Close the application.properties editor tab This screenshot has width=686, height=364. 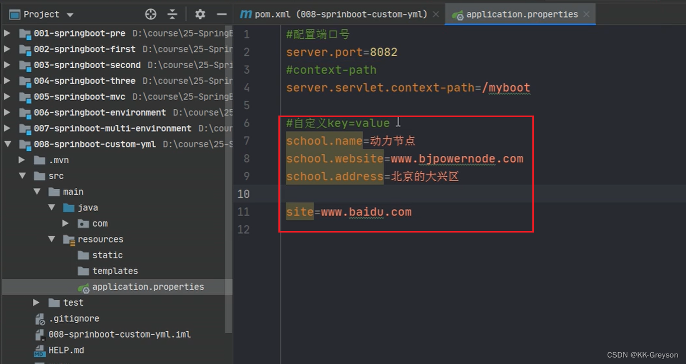click(x=586, y=14)
